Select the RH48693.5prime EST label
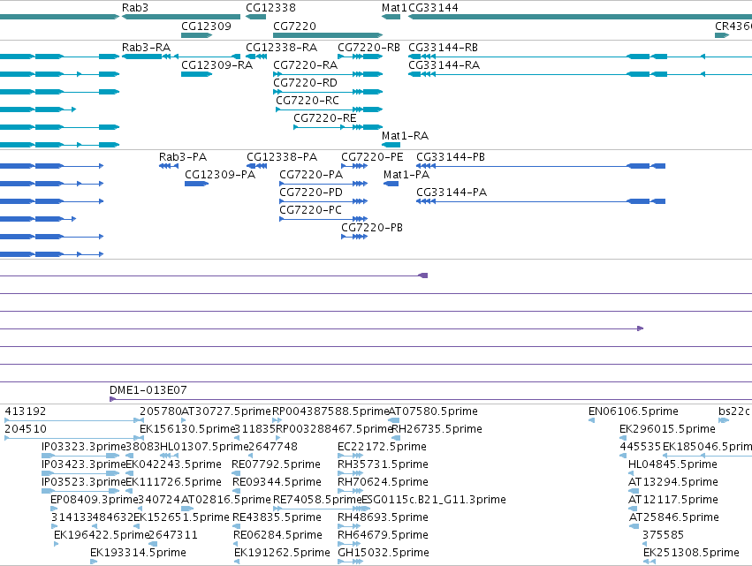 383,517
